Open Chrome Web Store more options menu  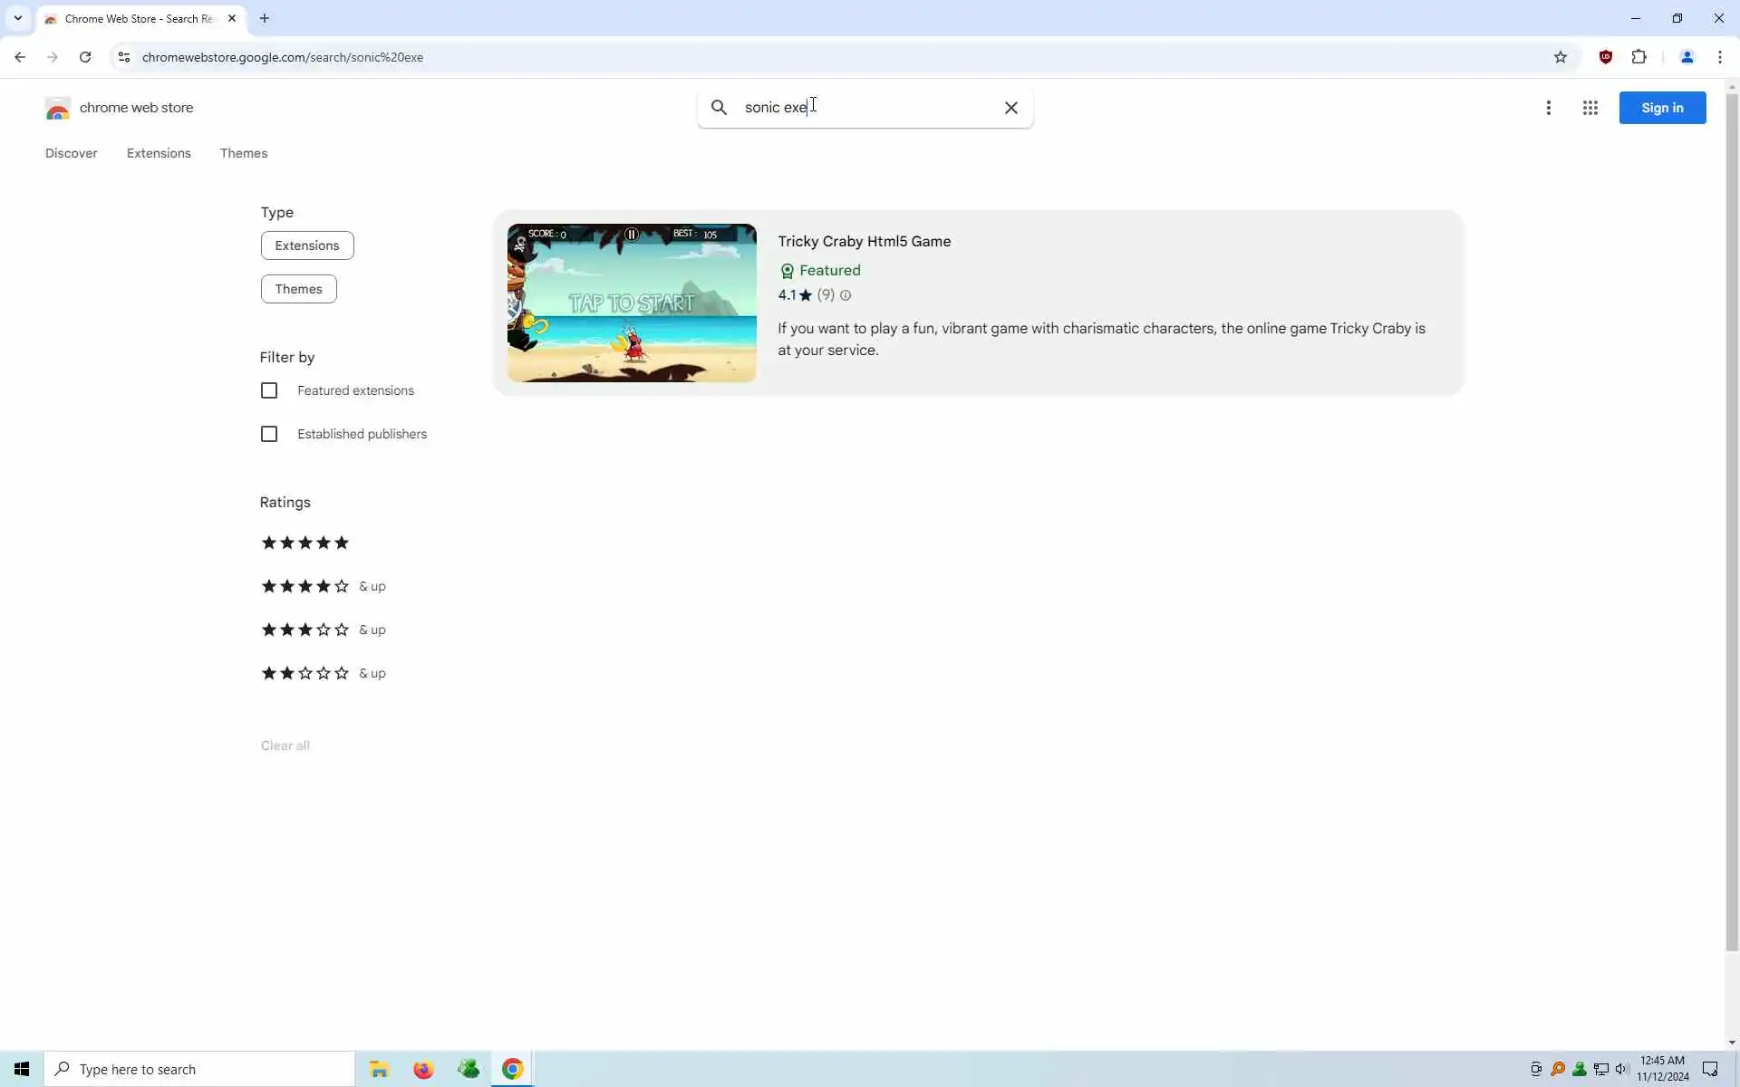tap(1548, 108)
